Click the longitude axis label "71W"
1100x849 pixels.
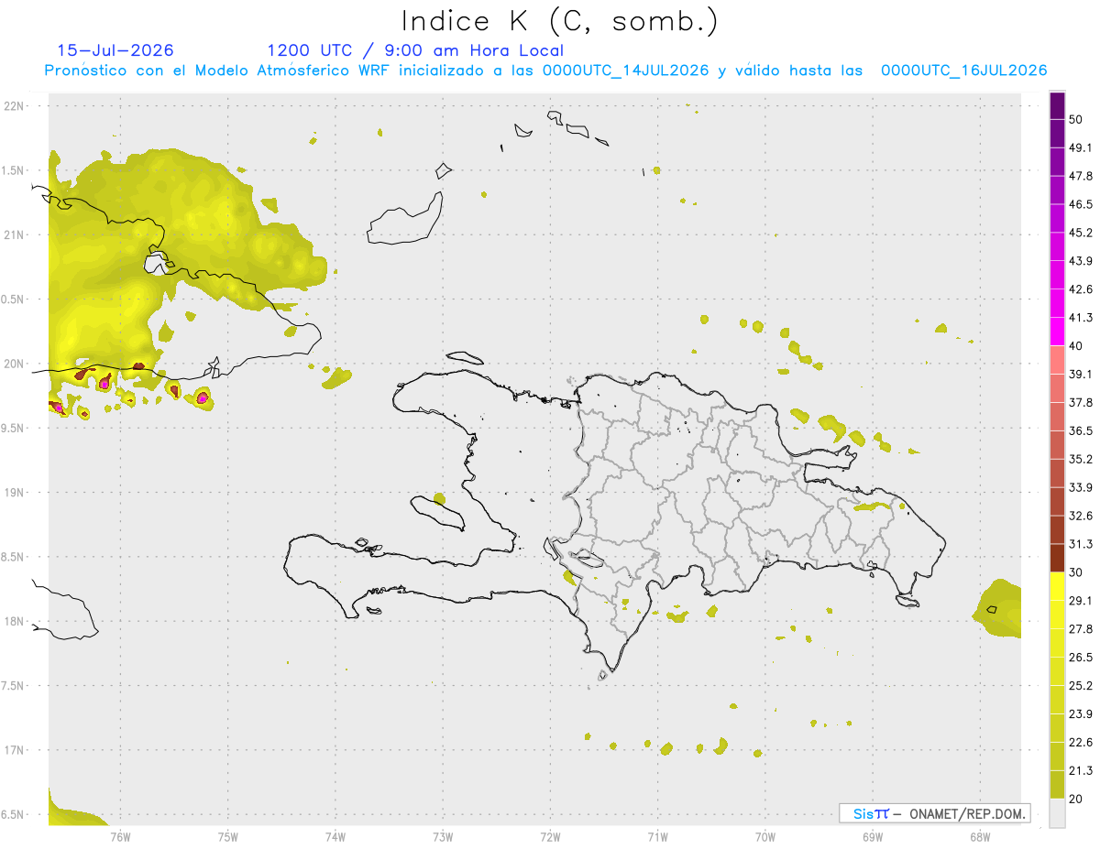click(x=657, y=837)
